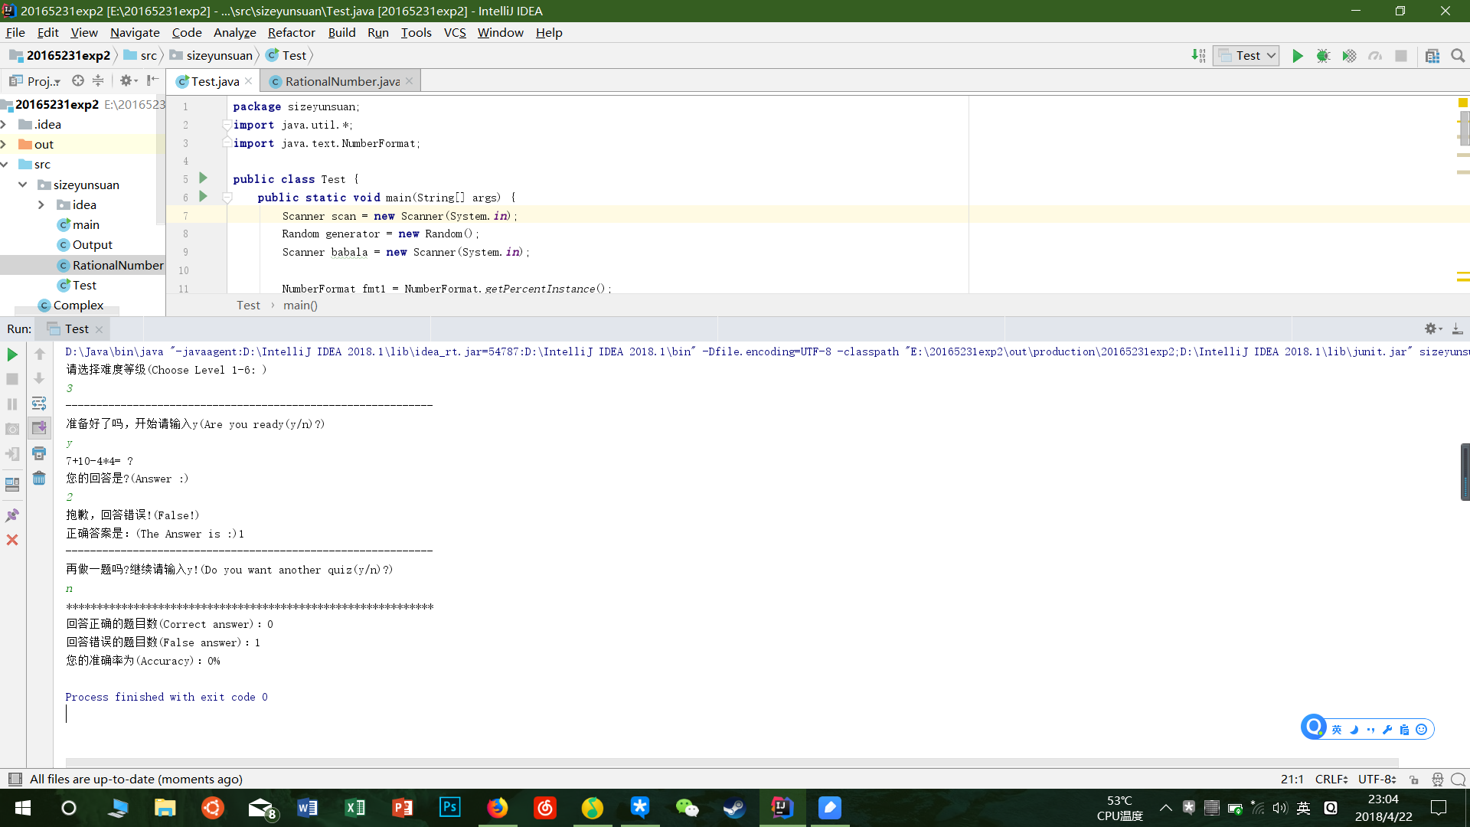1470x827 pixels.
Task: Click the Up the stack trace arrow
Action: (39, 355)
